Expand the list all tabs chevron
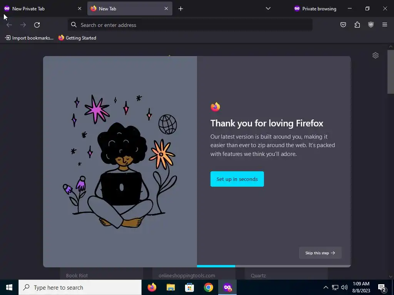The width and height of the screenshot is (394, 295). click(x=268, y=8)
